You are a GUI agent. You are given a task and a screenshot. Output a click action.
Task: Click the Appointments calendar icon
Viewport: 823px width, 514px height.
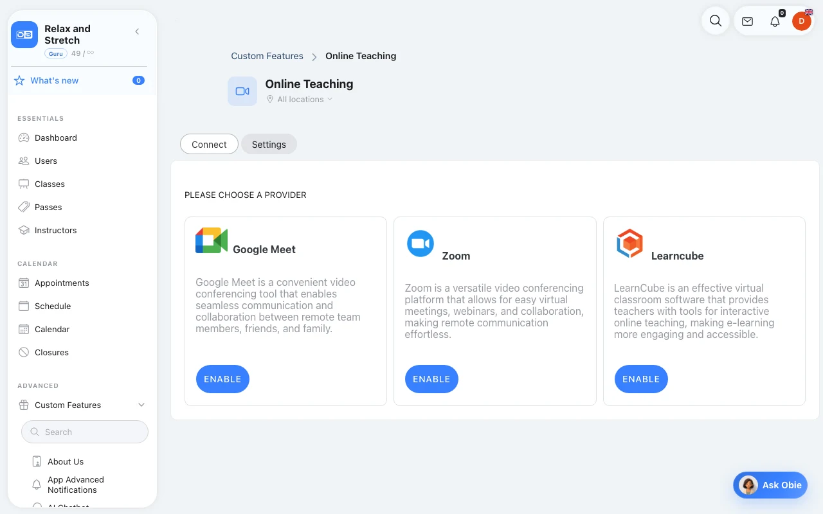pos(24,283)
